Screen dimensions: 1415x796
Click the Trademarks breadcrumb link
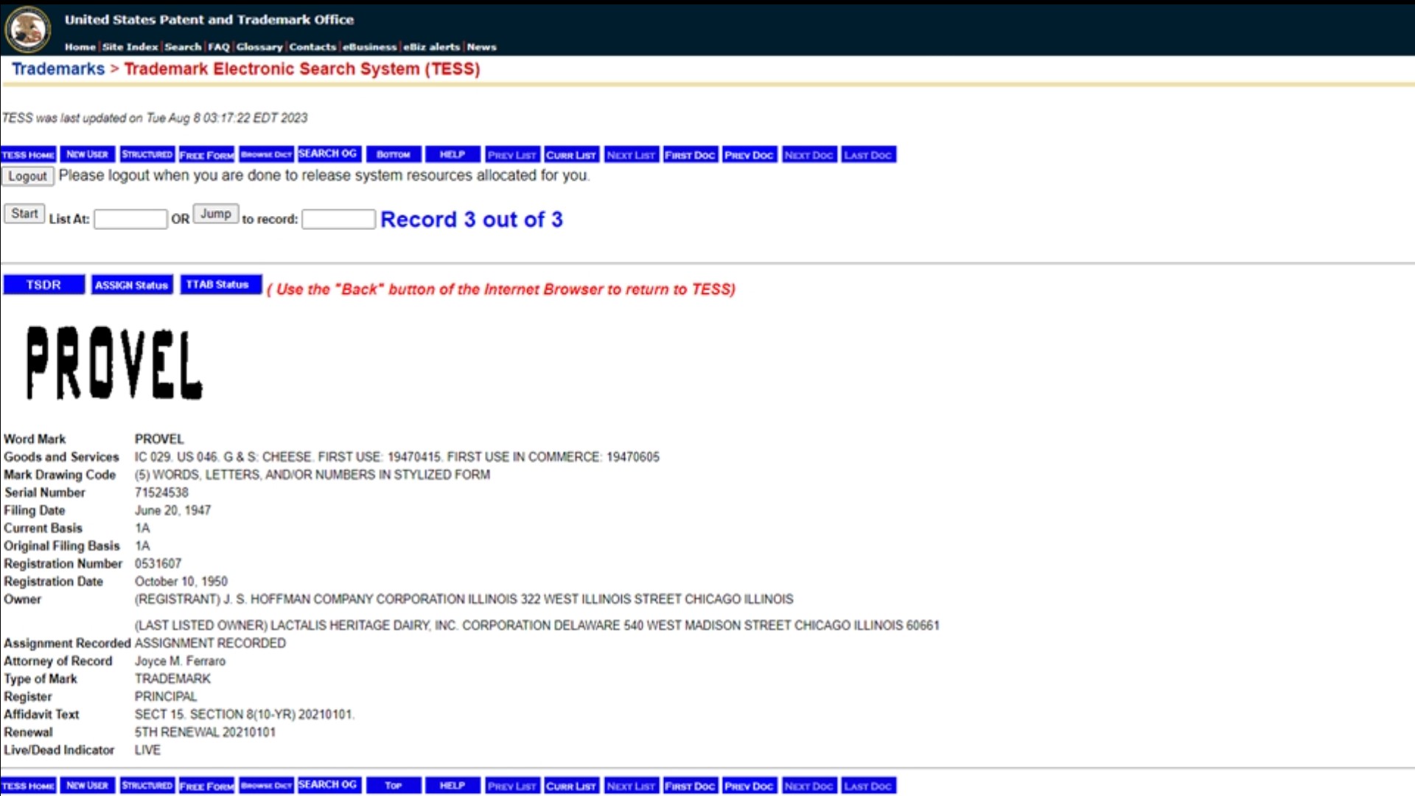[58, 69]
